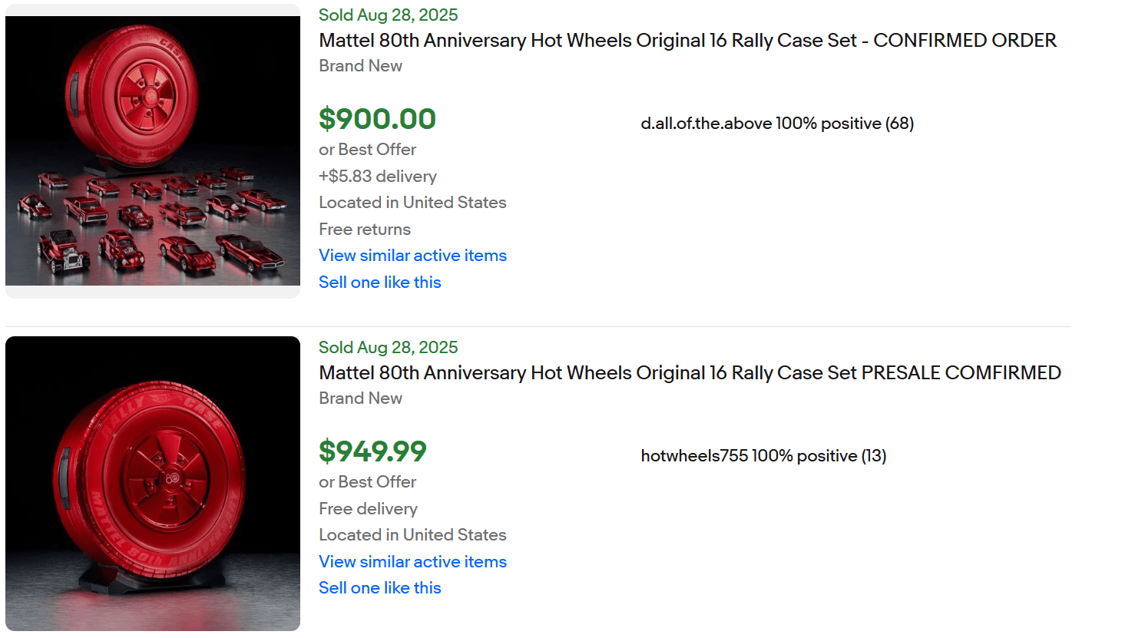Click the $949.99 sold price
Screen dimensions: 1135x638
[x=373, y=451]
